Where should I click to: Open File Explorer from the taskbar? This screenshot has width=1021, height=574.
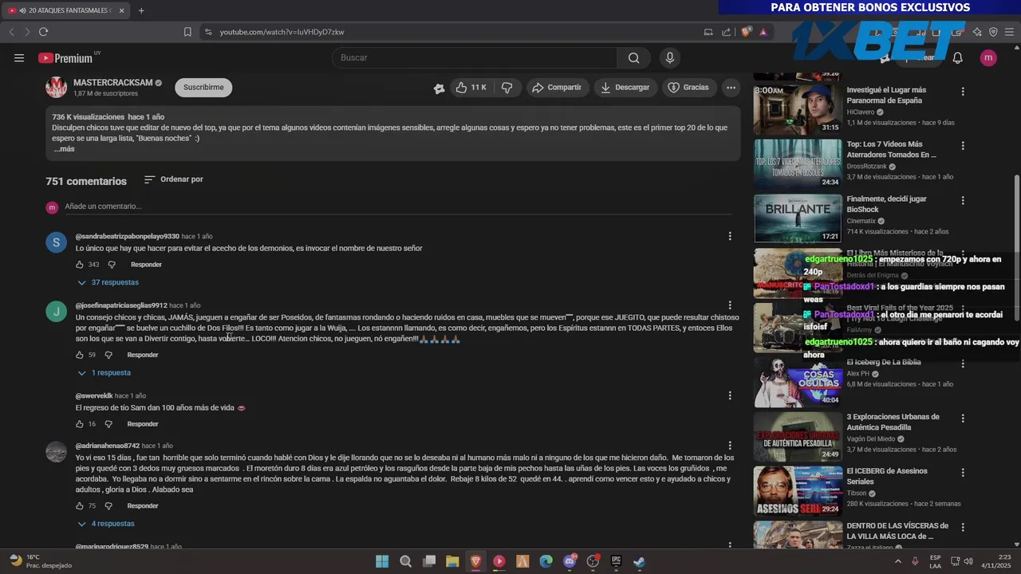point(452,561)
